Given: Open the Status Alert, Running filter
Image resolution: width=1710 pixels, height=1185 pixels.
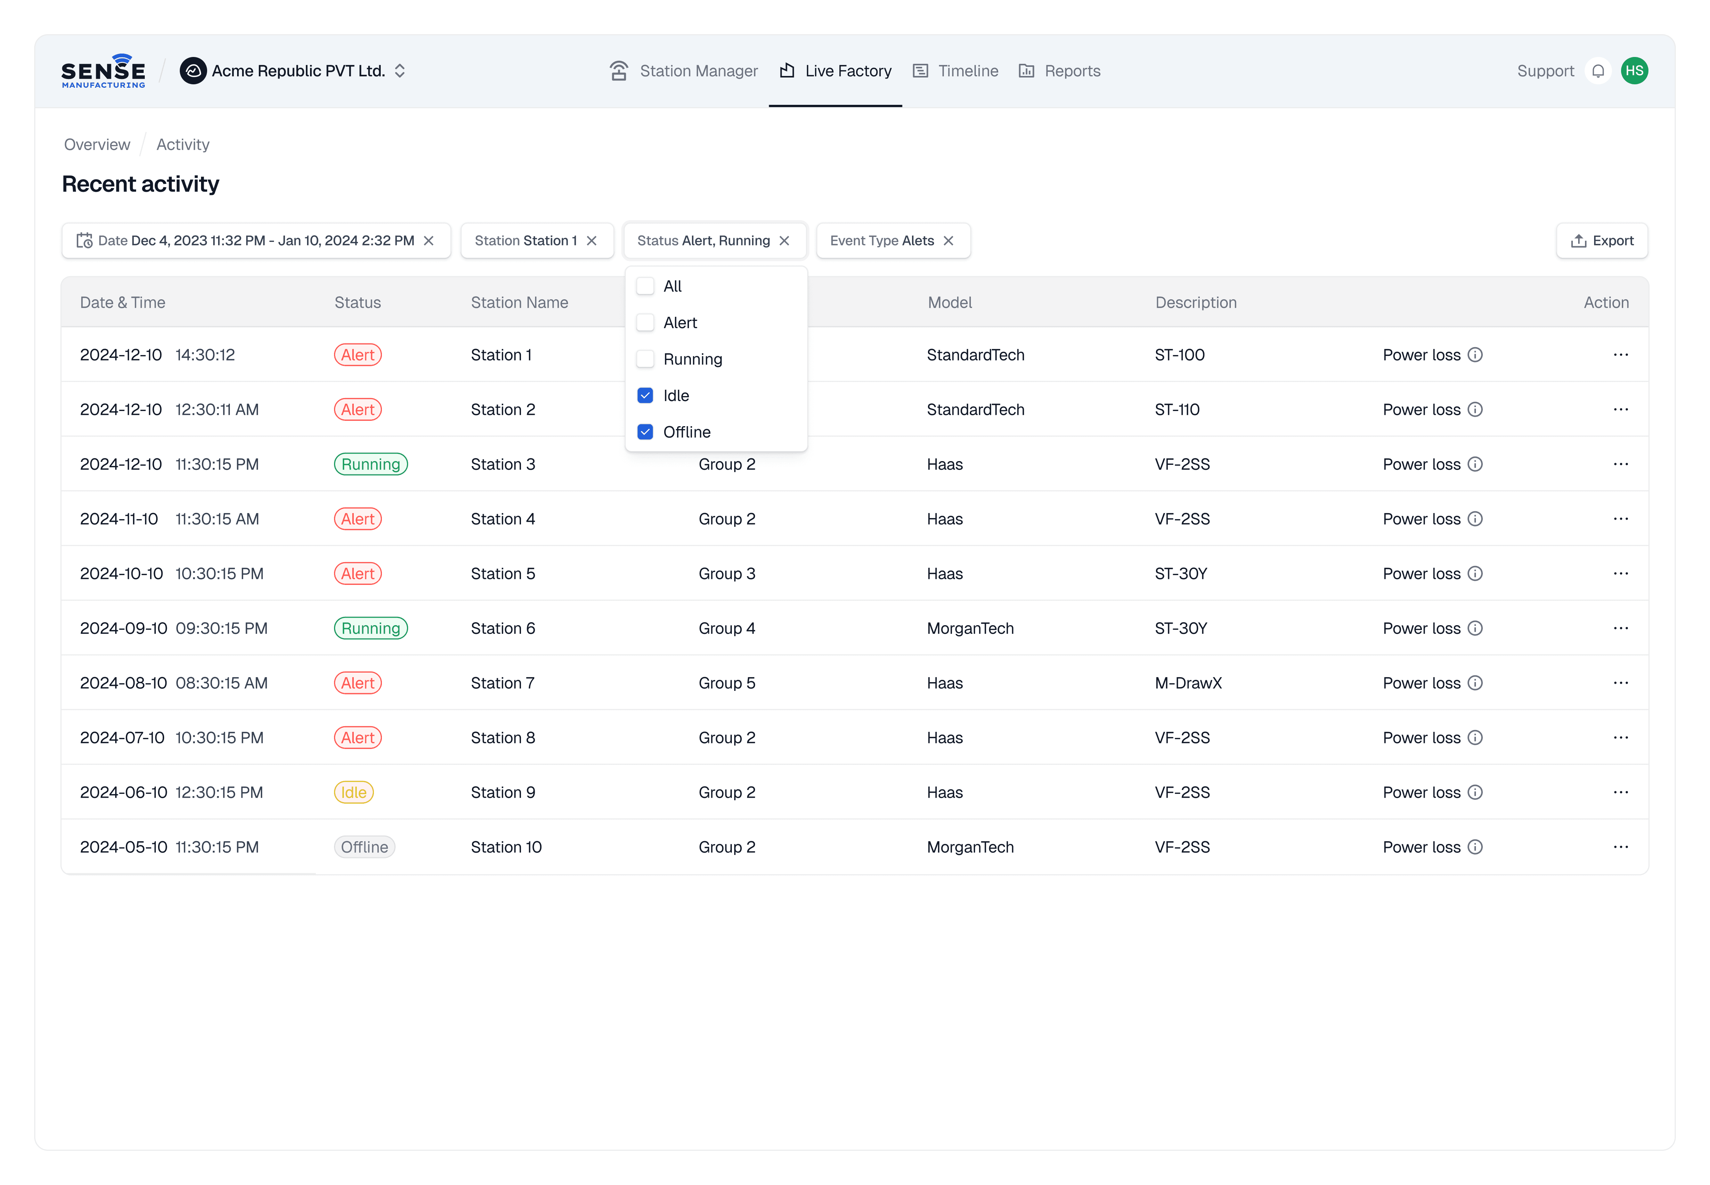Looking at the screenshot, I should click(x=703, y=240).
